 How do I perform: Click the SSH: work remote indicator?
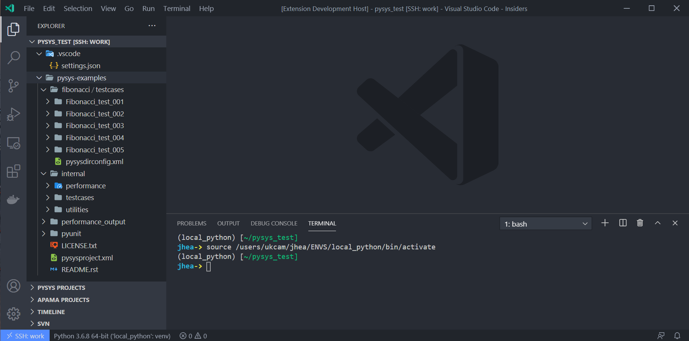[x=25, y=336]
